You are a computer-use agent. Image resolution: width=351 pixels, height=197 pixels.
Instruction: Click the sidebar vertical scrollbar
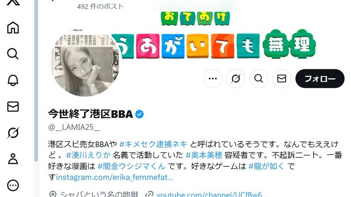[36, 80]
